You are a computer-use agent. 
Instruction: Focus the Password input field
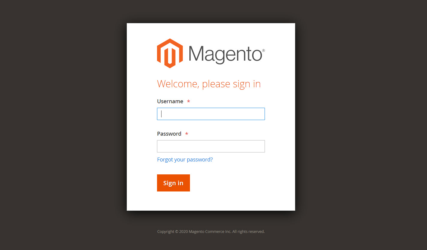(211, 146)
